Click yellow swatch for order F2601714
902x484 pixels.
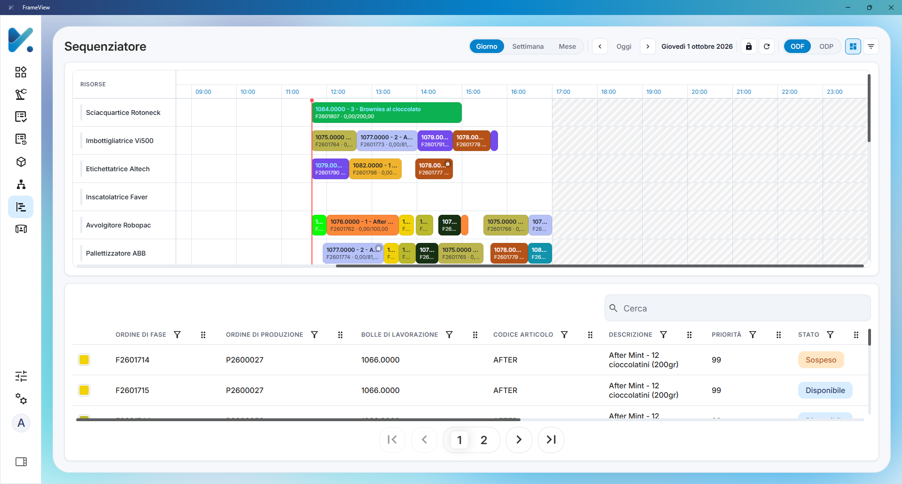[x=84, y=360]
